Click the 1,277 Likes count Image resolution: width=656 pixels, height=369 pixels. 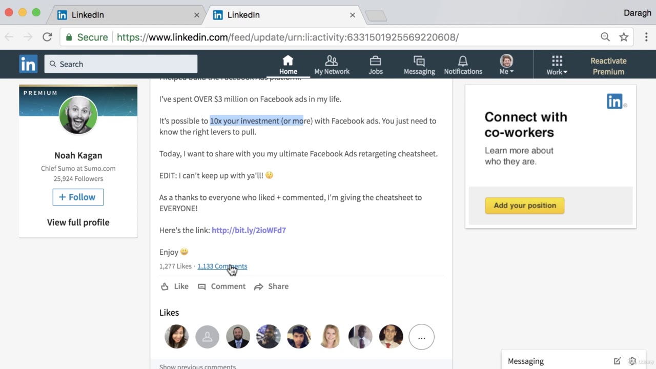[175, 266]
